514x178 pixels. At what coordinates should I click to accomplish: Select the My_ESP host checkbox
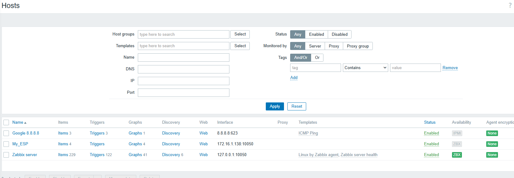[x=6, y=144]
